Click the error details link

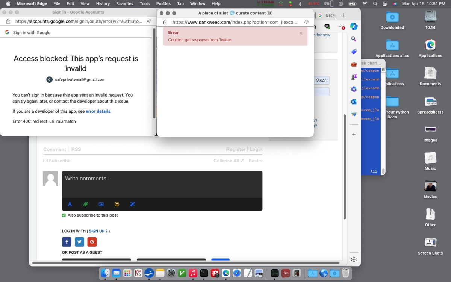[98, 111]
